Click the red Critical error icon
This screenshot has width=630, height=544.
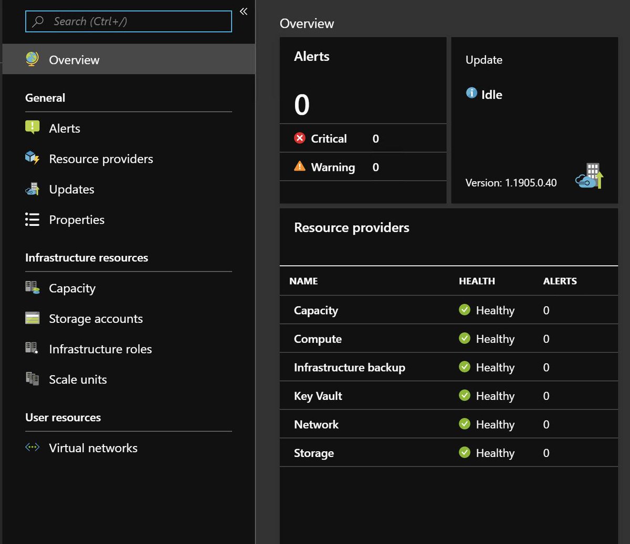click(x=300, y=138)
